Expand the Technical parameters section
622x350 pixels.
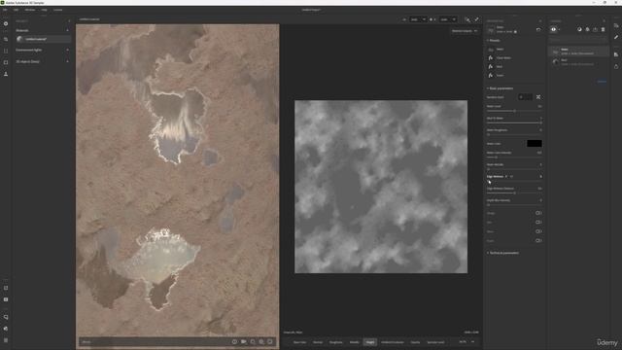point(503,253)
